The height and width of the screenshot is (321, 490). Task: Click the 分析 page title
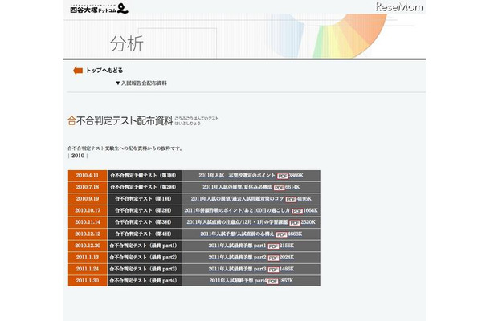click(x=127, y=43)
